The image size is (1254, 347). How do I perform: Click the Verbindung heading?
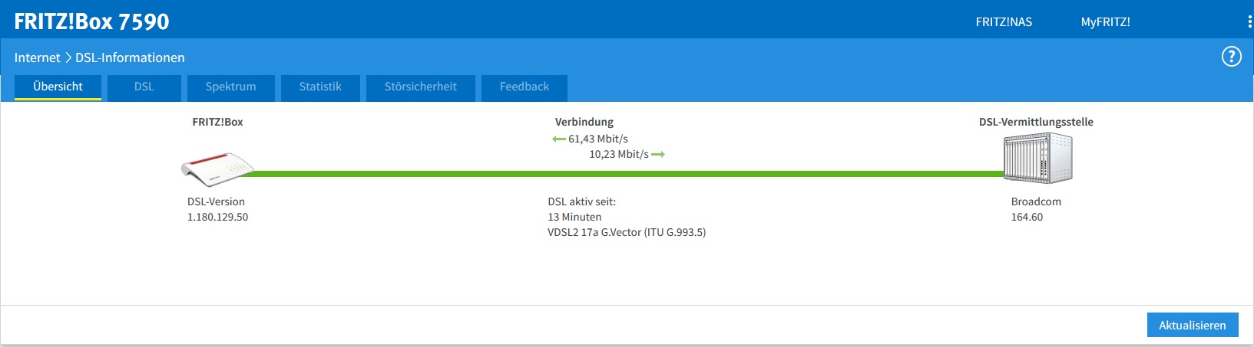click(584, 122)
